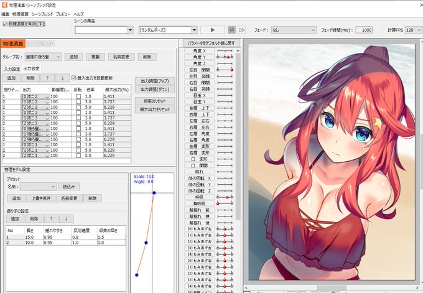Image resolution: width=423 pixels, height=293 pixels.
Task: Open the プレビュー menu
Action: pos(63,14)
